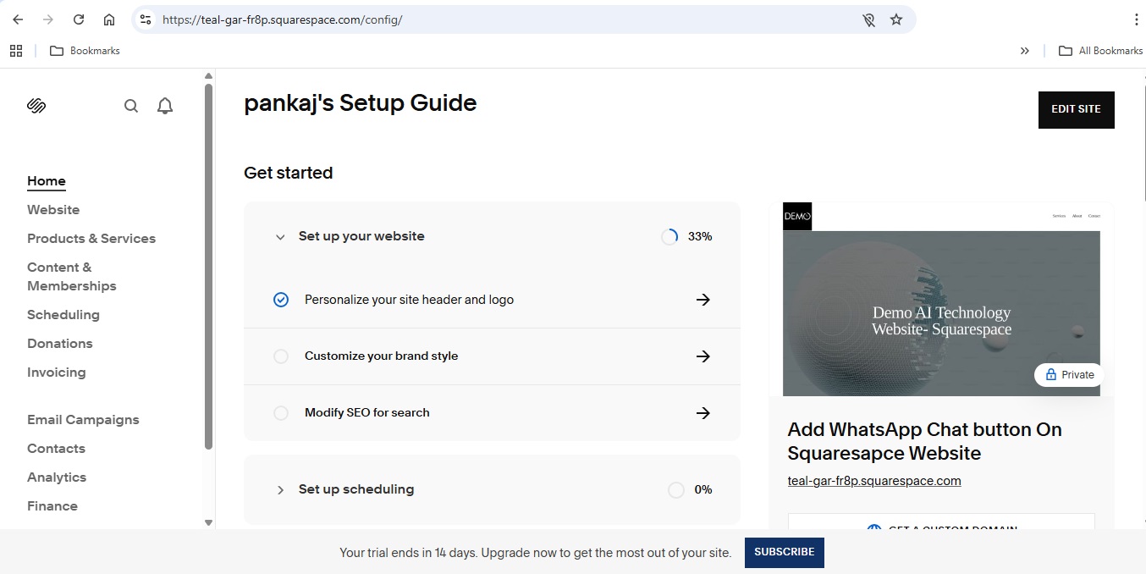Collapse the Set up your website section
This screenshot has width=1146, height=574.
point(280,237)
